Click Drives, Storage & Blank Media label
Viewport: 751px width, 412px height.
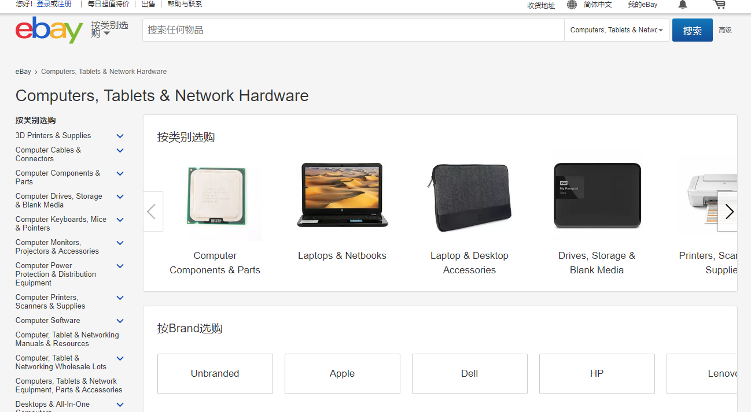(x=597, y=263)
